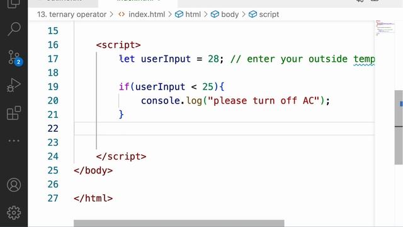
Task: Click the number 25 in the if condition
Action: coord(208,87)
